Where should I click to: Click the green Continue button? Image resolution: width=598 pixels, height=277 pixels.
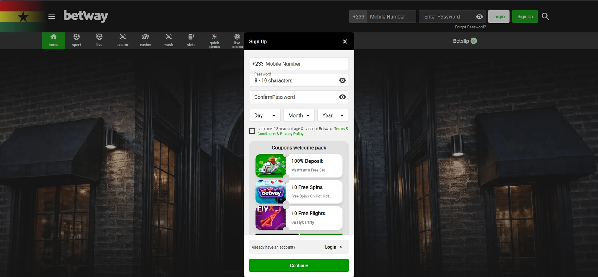pyautogui.click(x=299, y=265)
